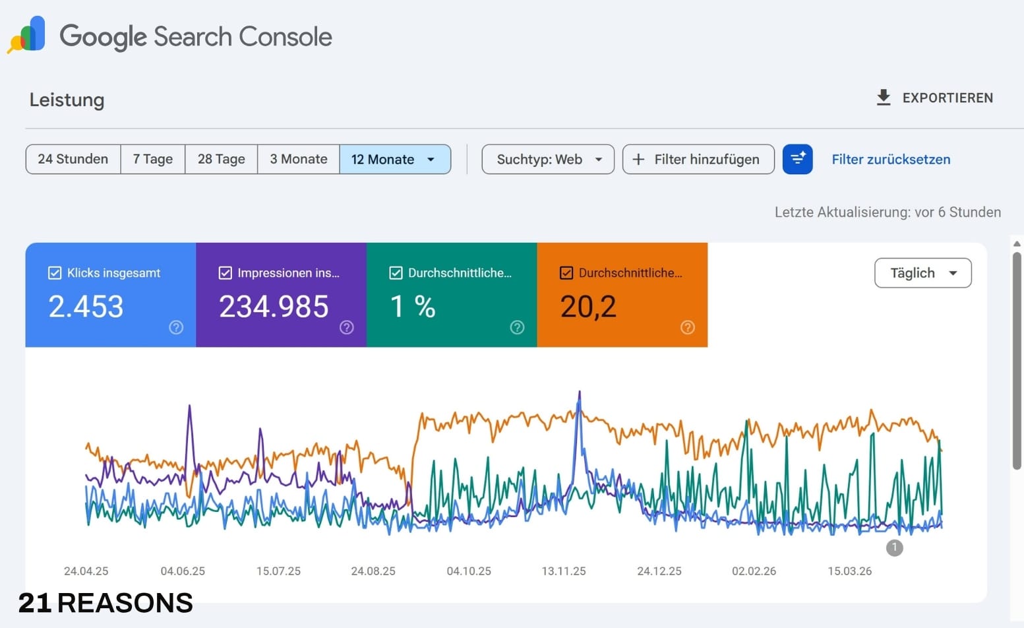Click the 15.03.26 axis date label
The image size is (1024, 628).
pos(850,571)
